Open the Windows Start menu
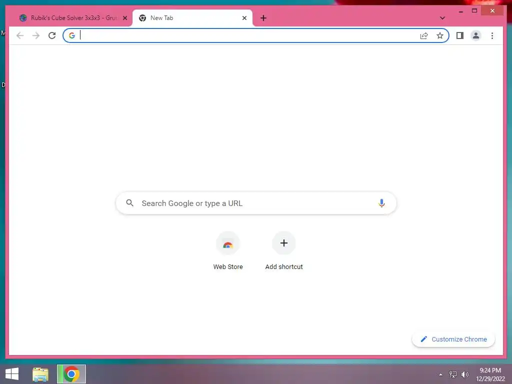This screenshot has height=384, width=512. point(12,374)
